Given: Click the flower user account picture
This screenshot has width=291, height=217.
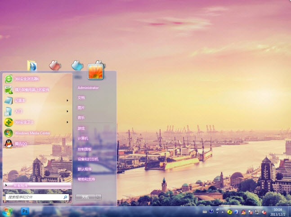Looking at the screenshot, I should (96, 72).
